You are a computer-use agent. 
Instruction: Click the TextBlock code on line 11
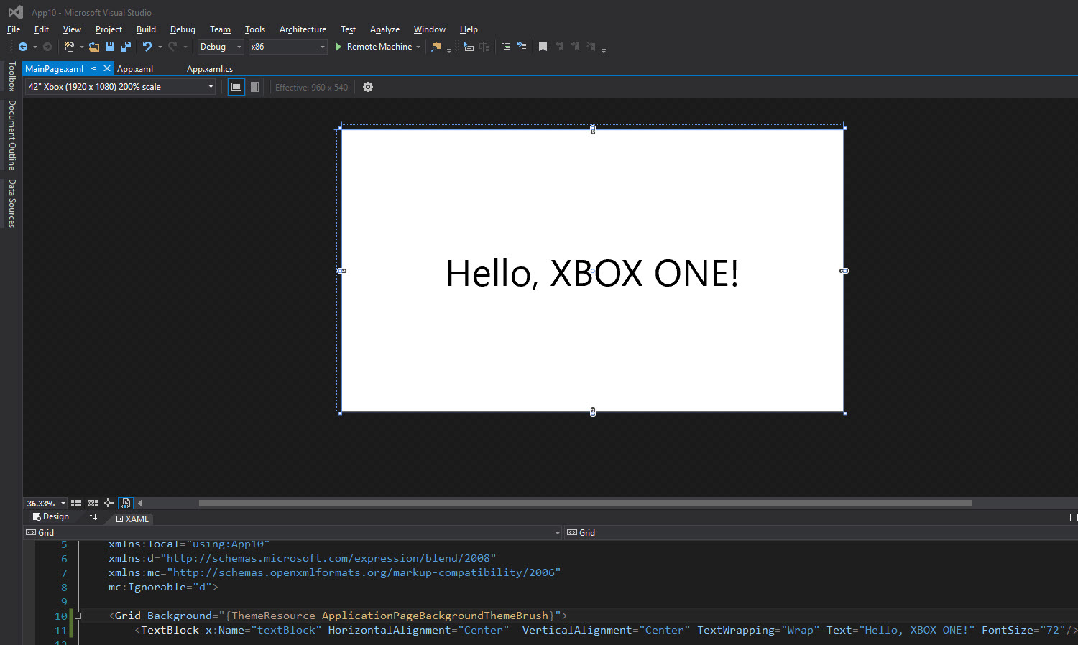[x=606, y=630]
